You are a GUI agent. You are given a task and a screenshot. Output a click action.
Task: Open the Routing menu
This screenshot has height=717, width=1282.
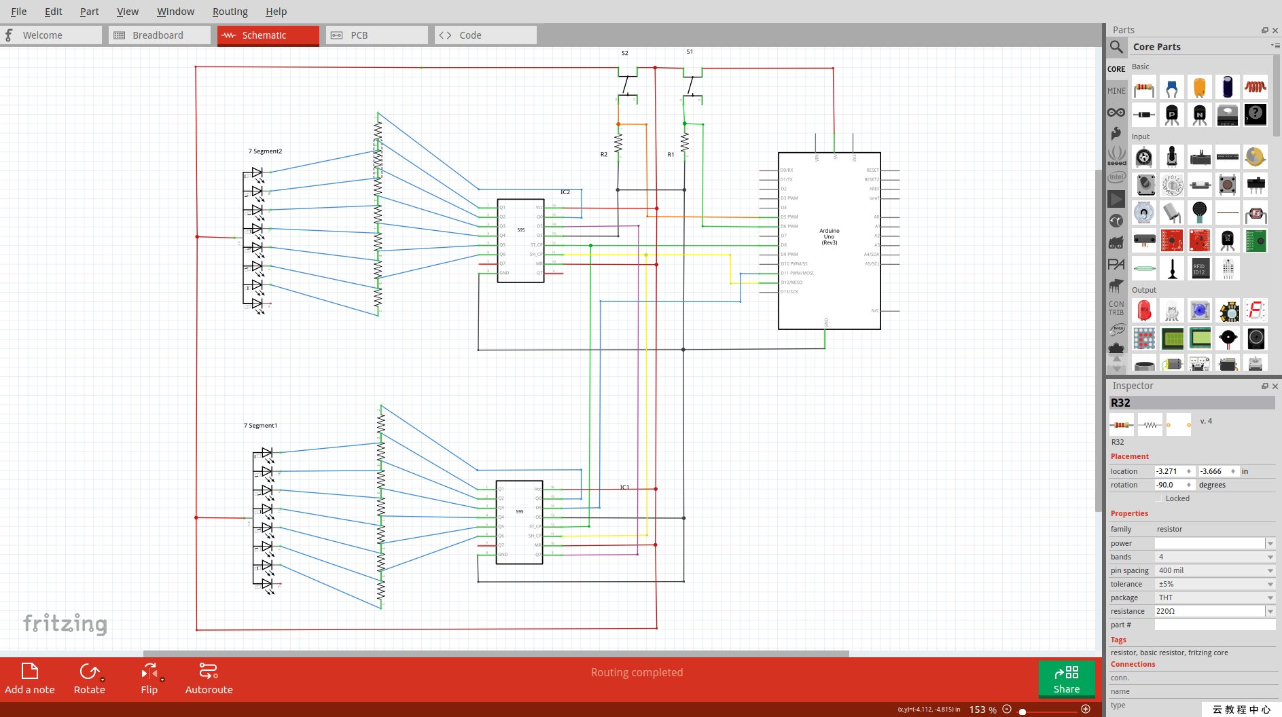pyautogui.click(x=230, y=12)
